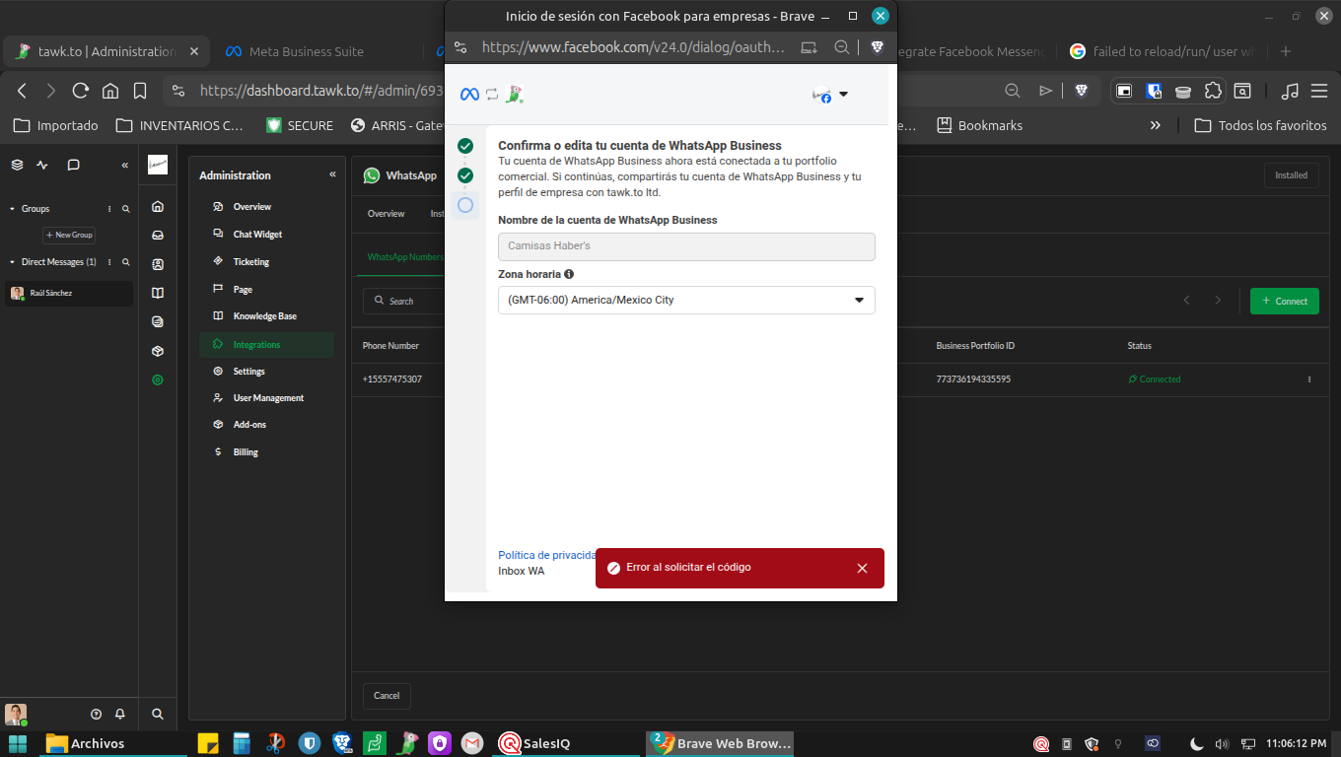Collapse the Groups section
1341x757 pixels.
click(12, 209)
